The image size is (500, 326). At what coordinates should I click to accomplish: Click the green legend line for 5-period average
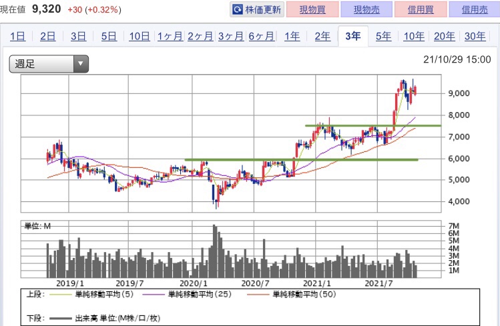(x=59, y=295)
